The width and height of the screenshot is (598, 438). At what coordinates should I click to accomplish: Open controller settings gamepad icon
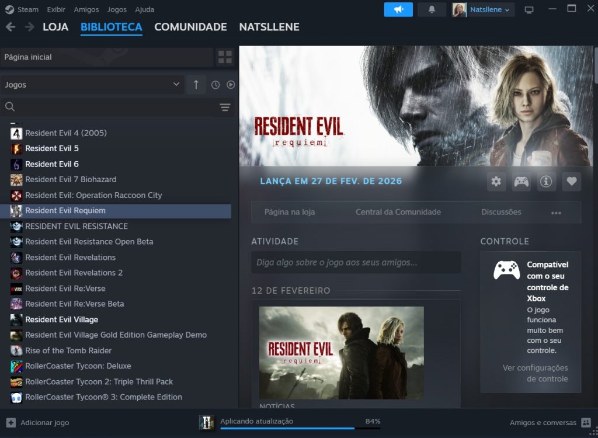coord(521,182)
